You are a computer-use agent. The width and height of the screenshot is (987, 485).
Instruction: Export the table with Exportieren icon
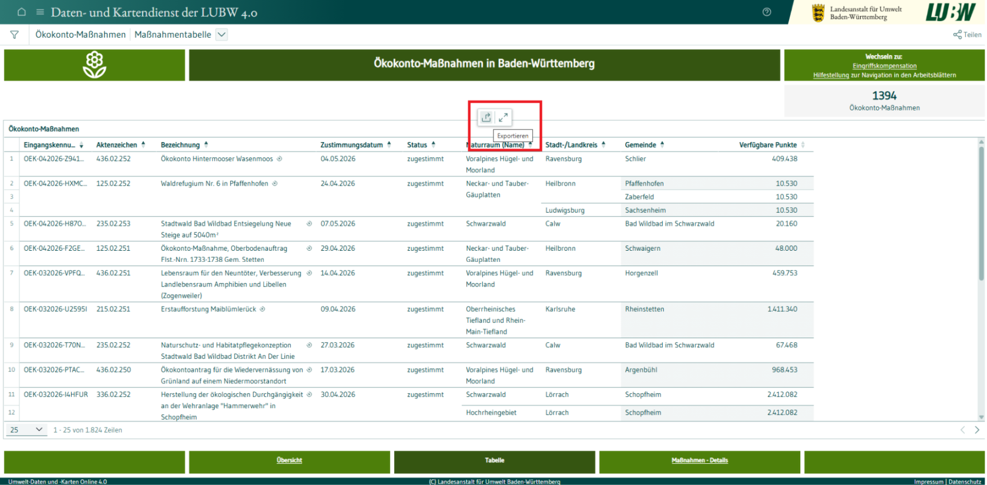coord(486,117)
